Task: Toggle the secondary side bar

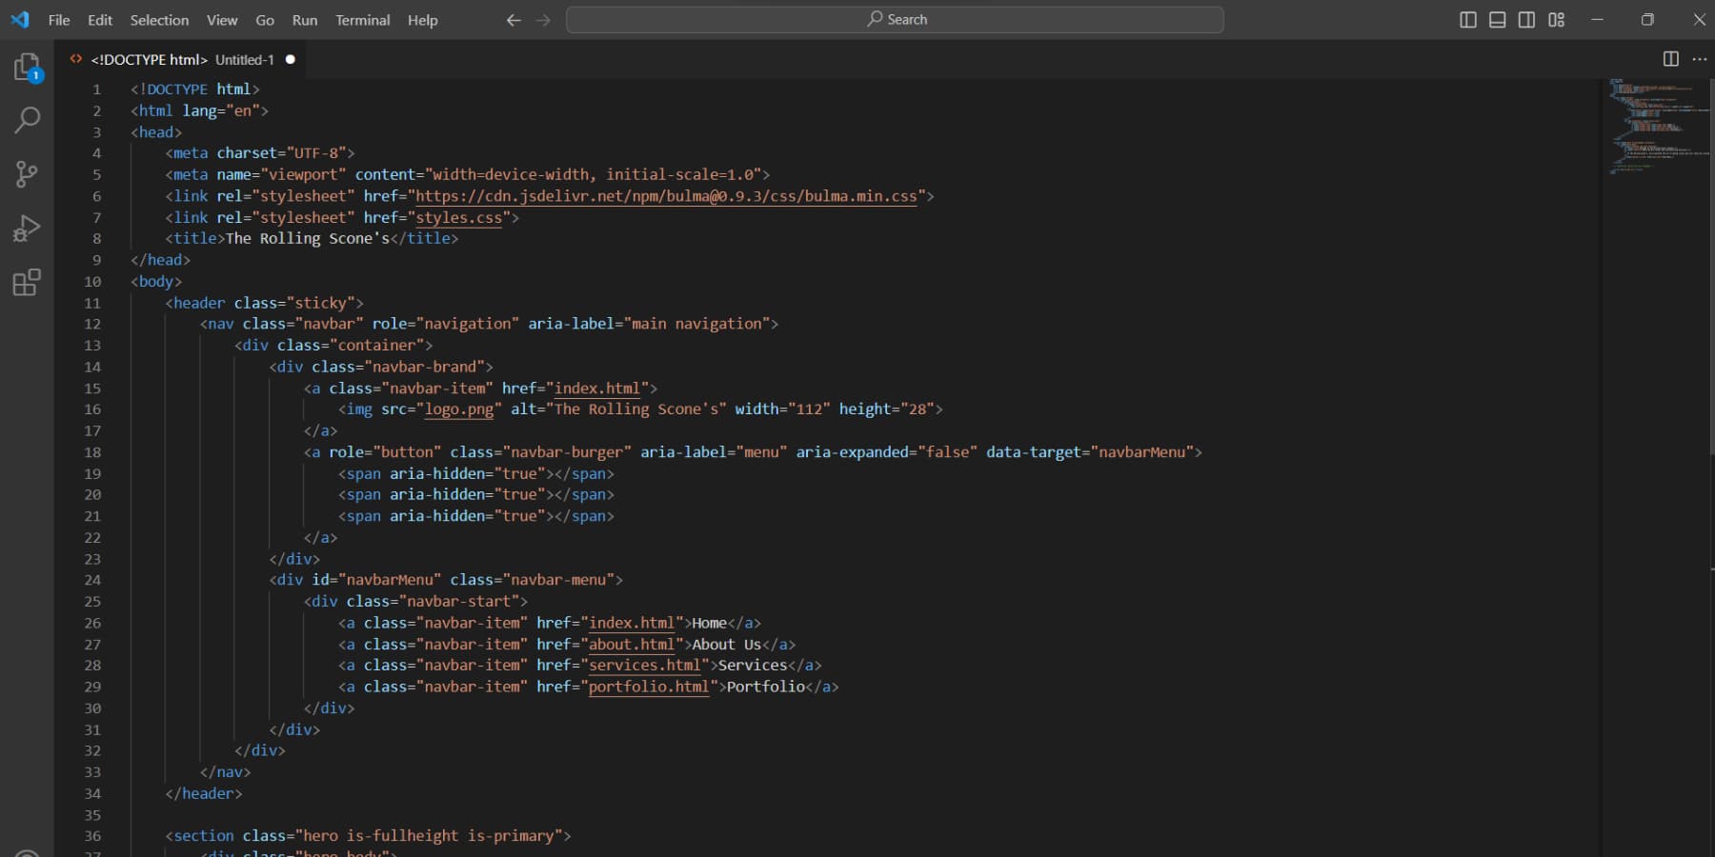Action: click(x=1526, y=19)
